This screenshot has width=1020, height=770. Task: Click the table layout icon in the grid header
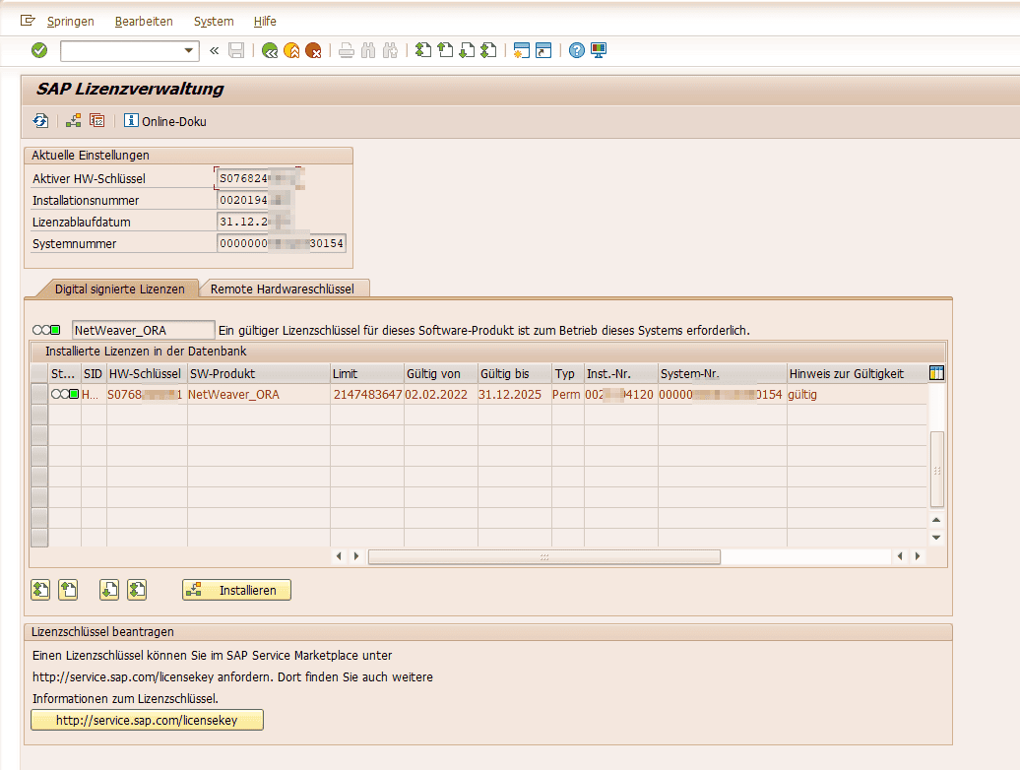(x=936, y=373)
